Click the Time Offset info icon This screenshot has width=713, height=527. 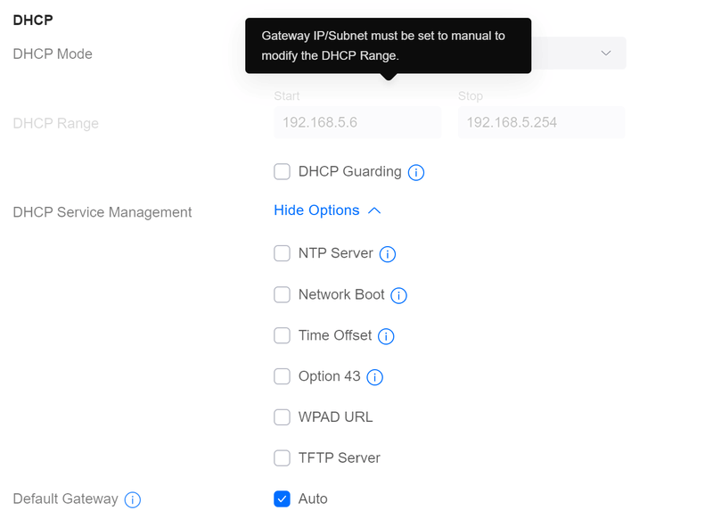[386, 336]
